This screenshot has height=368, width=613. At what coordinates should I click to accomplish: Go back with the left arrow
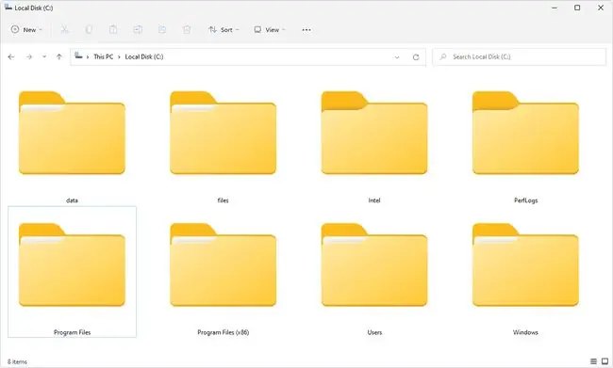point(11,57)
